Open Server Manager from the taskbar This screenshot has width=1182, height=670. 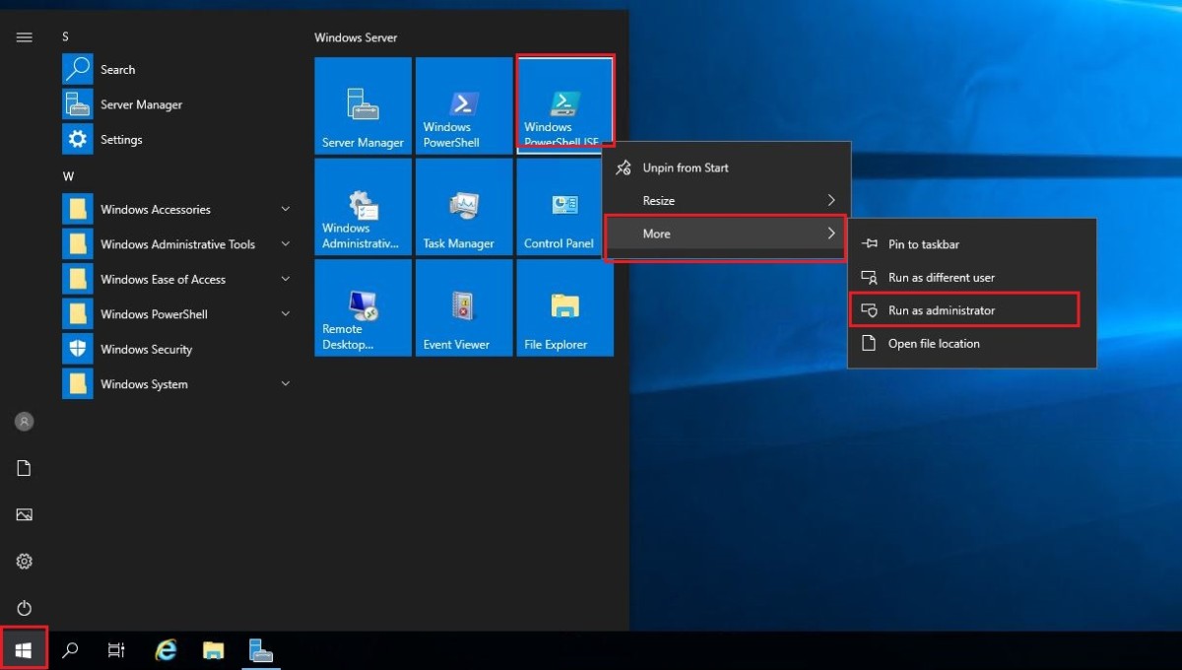point(261,650)
